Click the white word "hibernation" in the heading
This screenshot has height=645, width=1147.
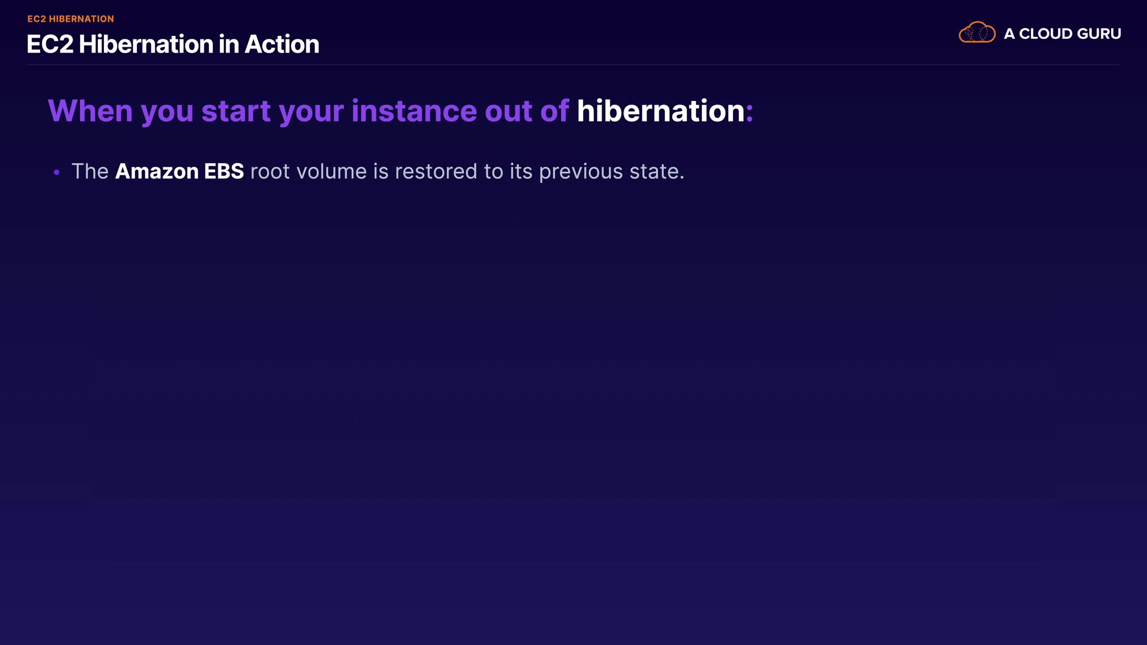(661, 111)
